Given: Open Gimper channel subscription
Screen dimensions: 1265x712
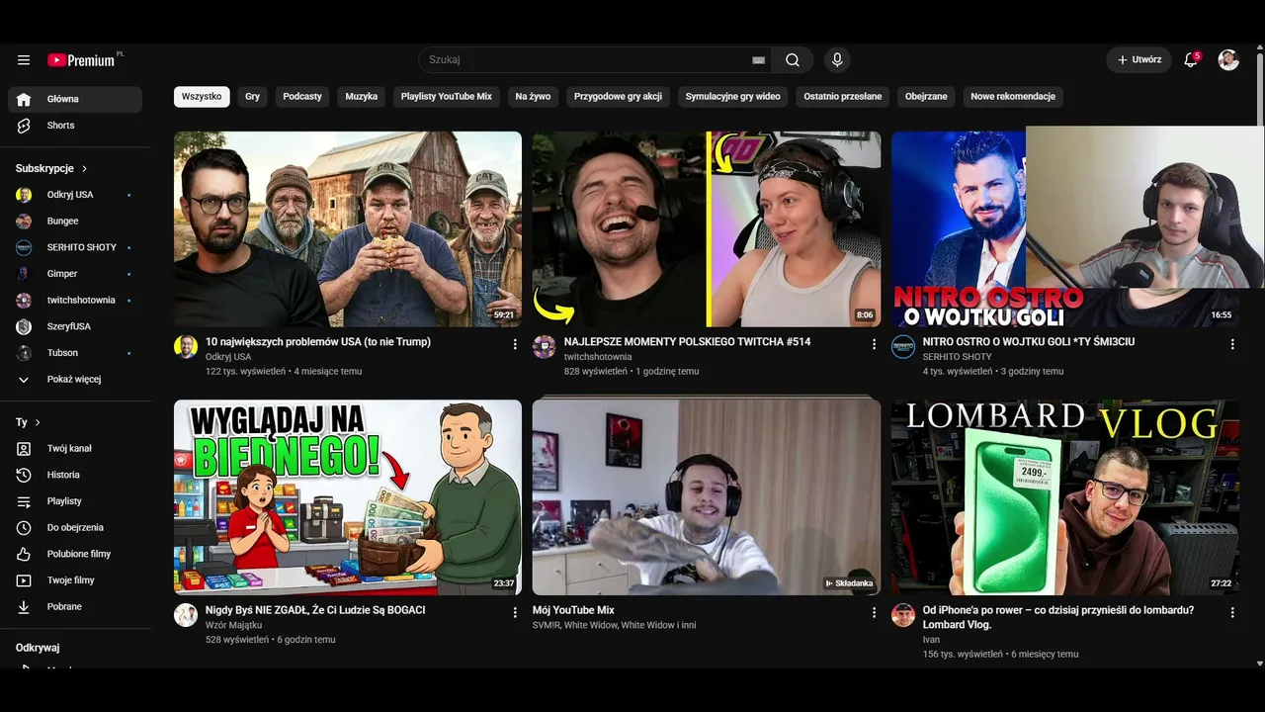Looking at the screenshot, I should [x=75, y=274].
